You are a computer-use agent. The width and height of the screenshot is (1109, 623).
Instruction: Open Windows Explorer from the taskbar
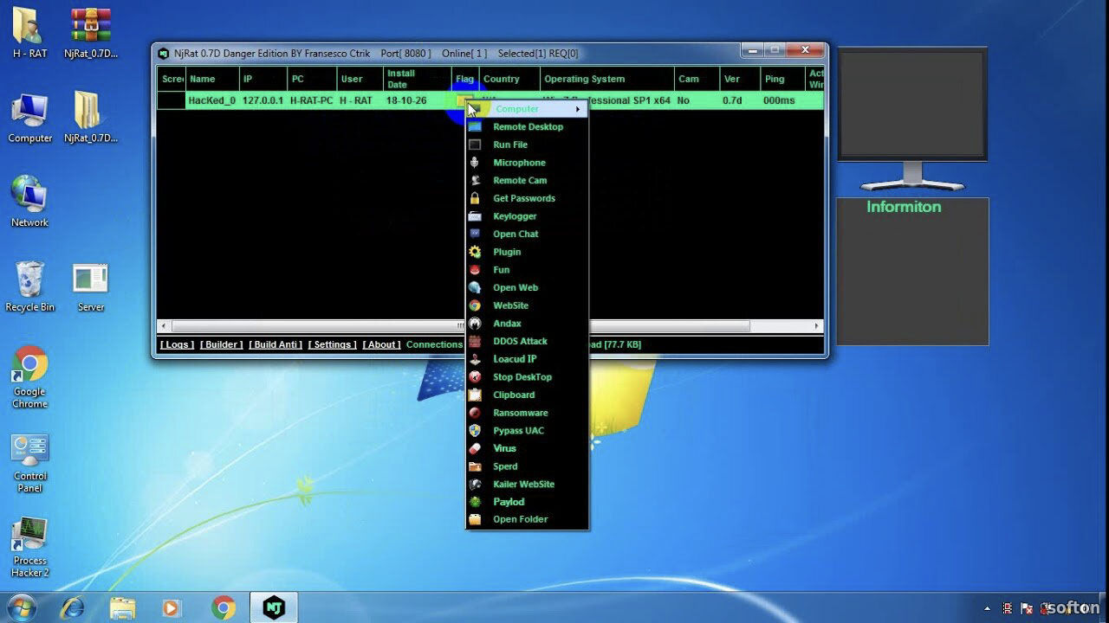click(123, 607)
